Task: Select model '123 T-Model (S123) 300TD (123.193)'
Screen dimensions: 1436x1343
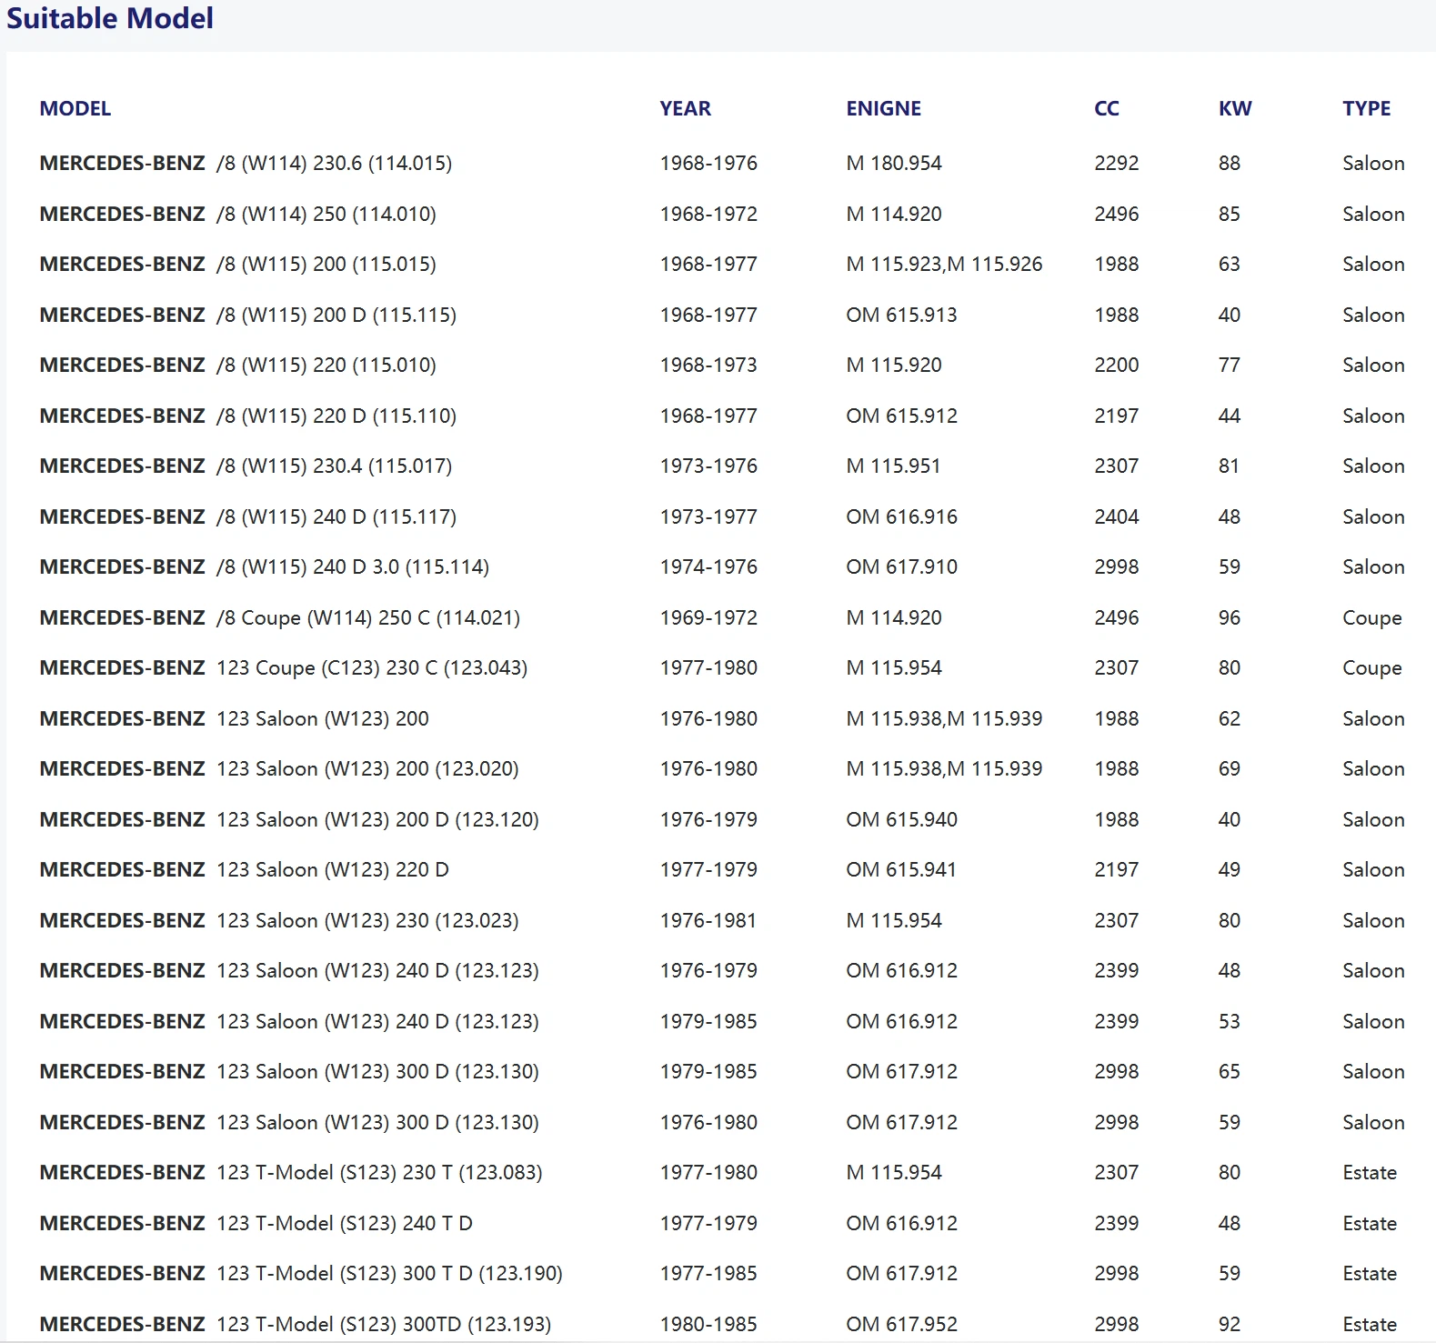Action: [x=384, y=1324]
